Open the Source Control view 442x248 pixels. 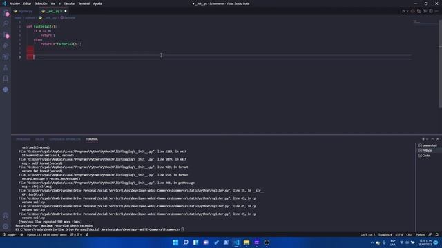(x=6, y=35)
